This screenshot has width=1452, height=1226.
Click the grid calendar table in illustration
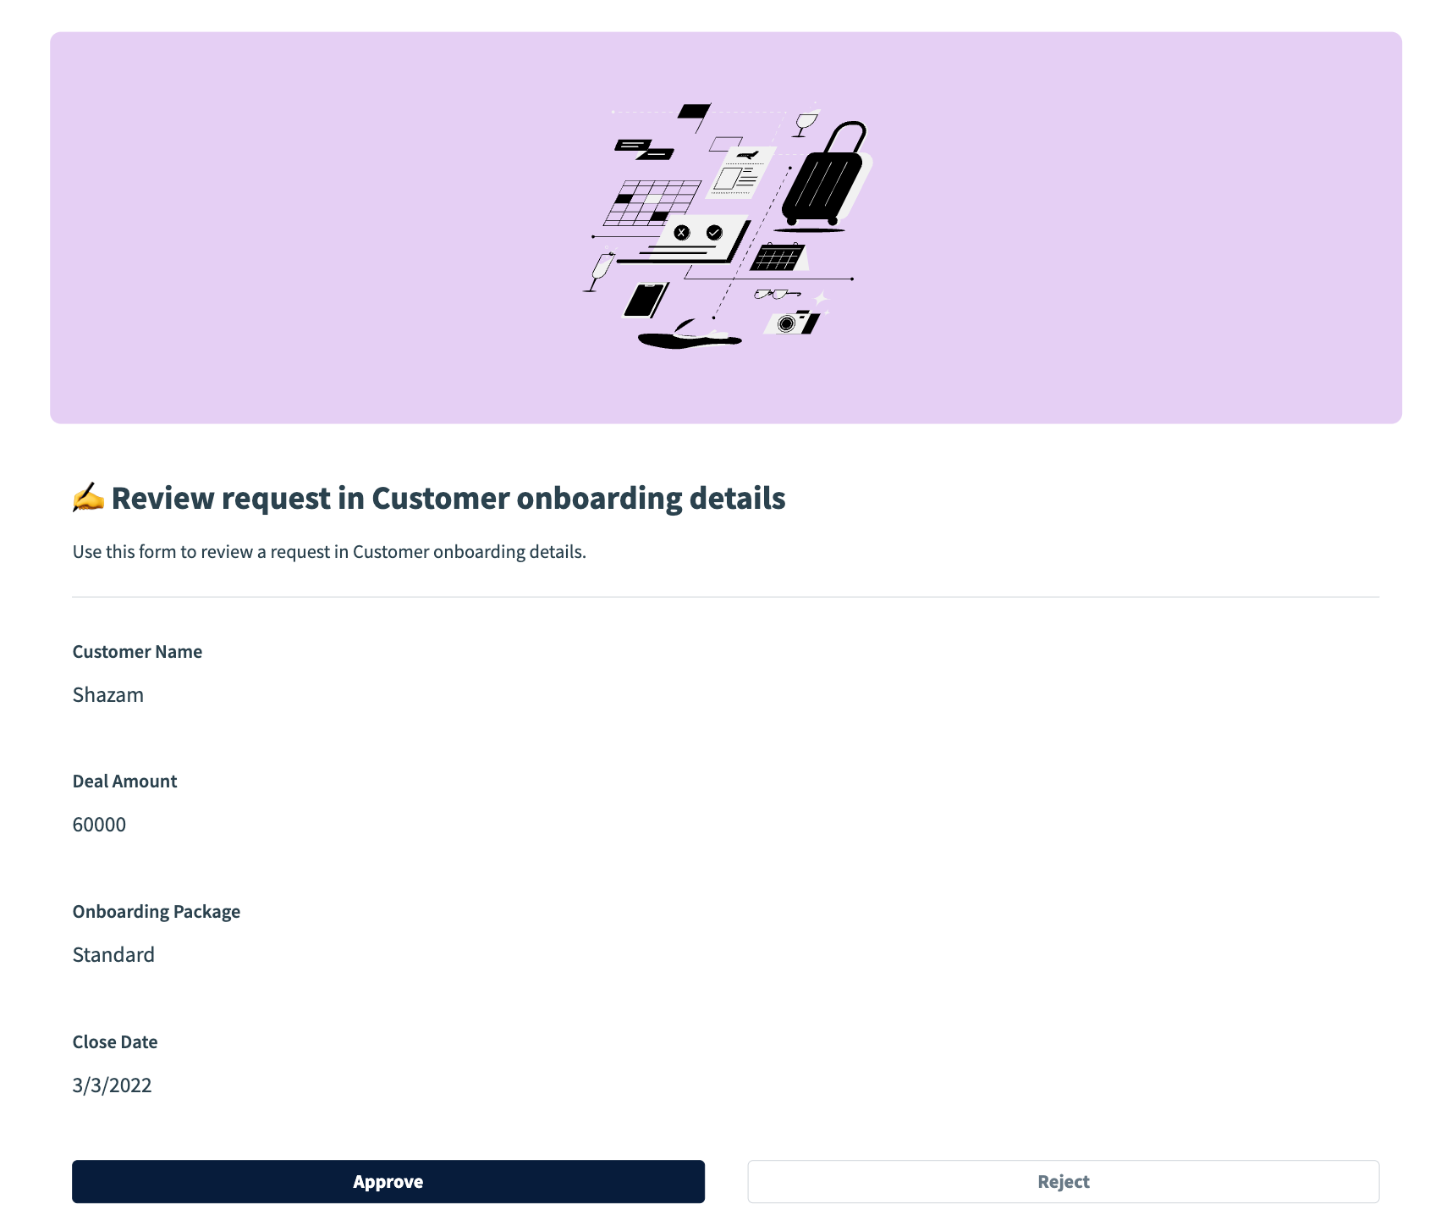[x=652, y=203]
